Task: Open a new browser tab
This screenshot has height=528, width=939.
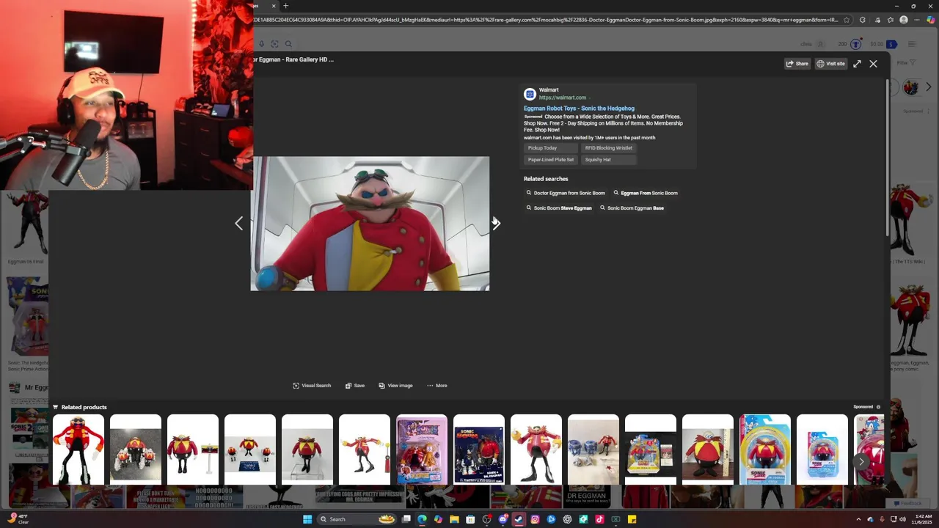Action: [286, 6]
